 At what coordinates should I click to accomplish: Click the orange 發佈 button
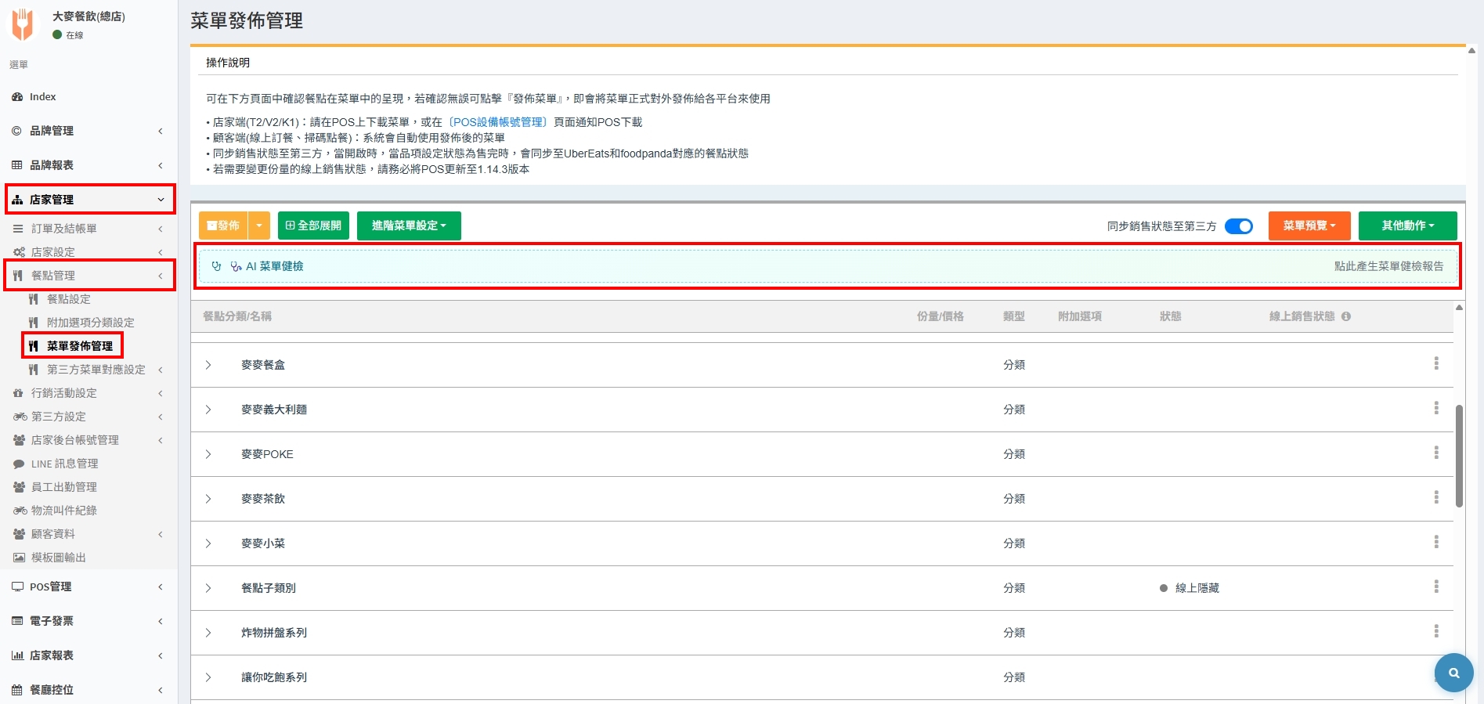223,226
